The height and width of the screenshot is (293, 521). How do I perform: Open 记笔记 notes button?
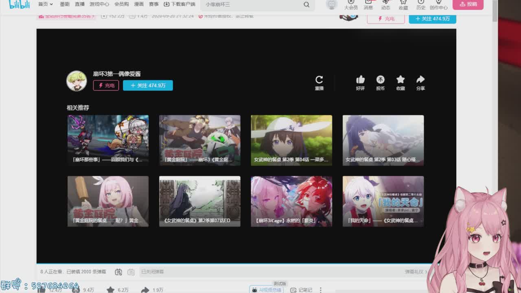[x=302, y=290]
